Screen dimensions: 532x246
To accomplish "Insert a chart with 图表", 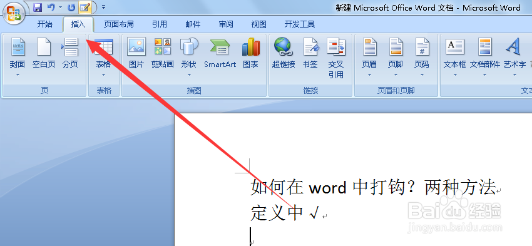I will tap(251, 53).
